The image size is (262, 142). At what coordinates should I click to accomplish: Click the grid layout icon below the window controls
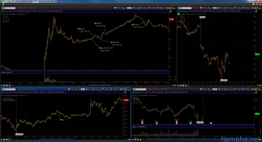[253, 4]
